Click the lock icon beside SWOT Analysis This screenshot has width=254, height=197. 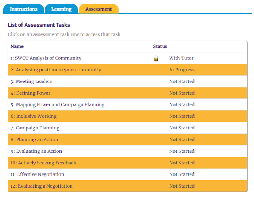pyautogui.click(x=156, y=58)
